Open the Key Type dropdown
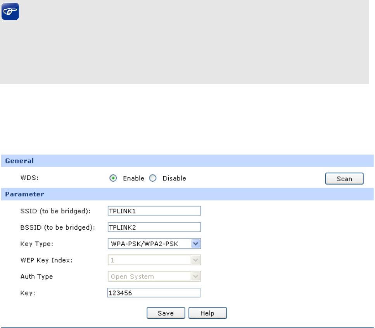Image resolution: width=375 pixels, height=328 pixels. [x=154, y=244]
